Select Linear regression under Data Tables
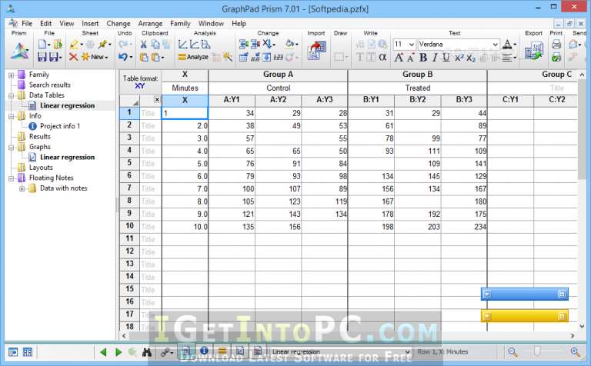 [x=67, y=106]
